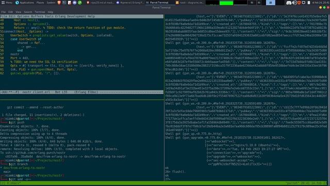Image resolution: width=330 pixels, height=186 pixels.
Task: Launch Brave browser from panel launcher
Action: point(59,3)
